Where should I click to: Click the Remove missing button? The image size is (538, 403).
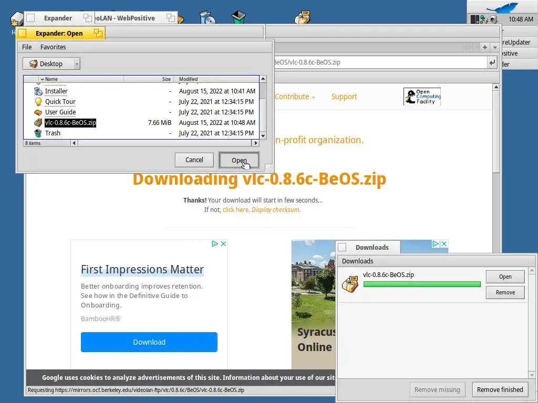pos(437,390)
